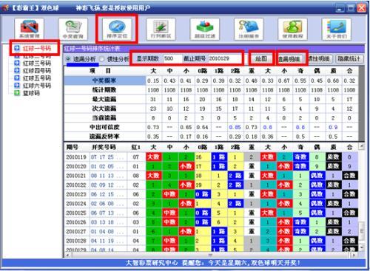Open the 注册服务 keys icon
Viewport: 370px width, 271px height.
pyautogui.click(x=249, y=29)
